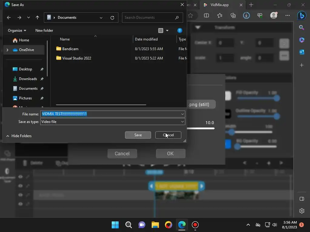The image size is (310, 232).
Task: Open a new browser tab
Action: (x=251, y=5)
